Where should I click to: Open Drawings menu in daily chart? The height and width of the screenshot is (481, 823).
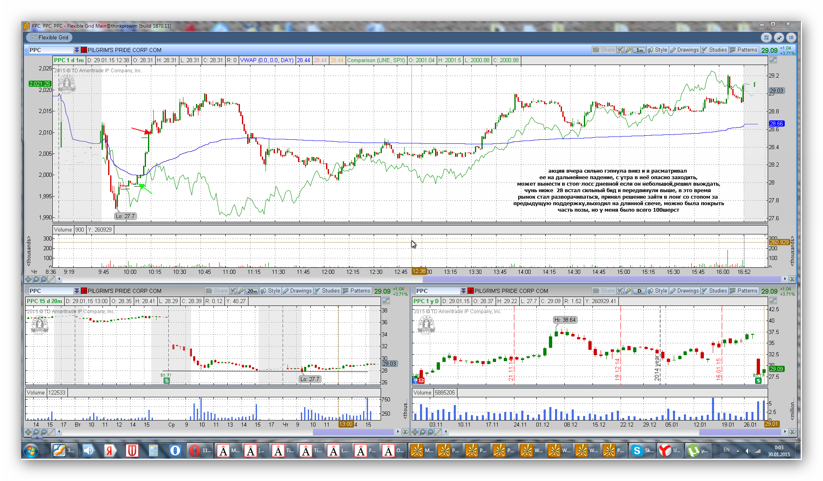click(x=684, y=291)
